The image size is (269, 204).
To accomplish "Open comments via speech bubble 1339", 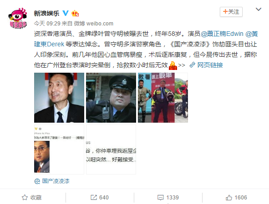I will point(168,198).
